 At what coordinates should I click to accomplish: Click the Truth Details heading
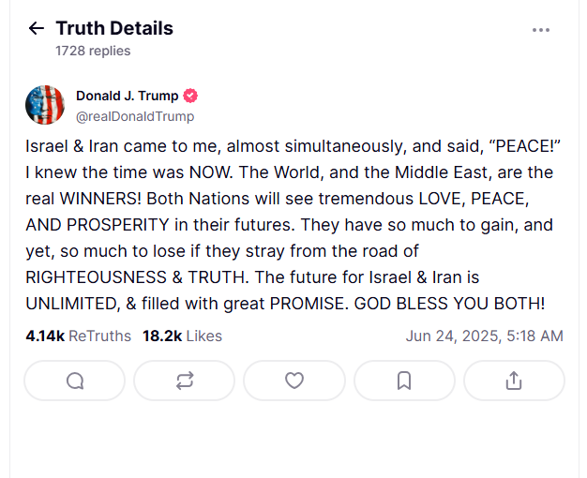(x=113, y=28)
